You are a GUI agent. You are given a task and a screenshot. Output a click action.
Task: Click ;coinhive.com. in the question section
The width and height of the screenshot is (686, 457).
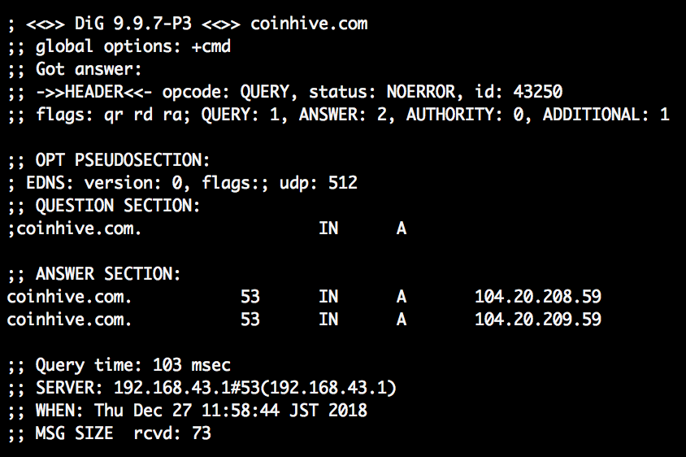tap(75, 228)
